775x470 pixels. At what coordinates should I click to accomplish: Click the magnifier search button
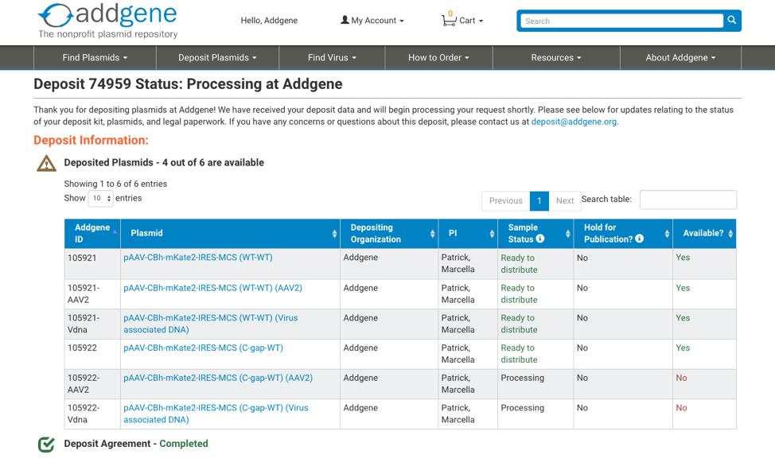[x=731, y=20]
